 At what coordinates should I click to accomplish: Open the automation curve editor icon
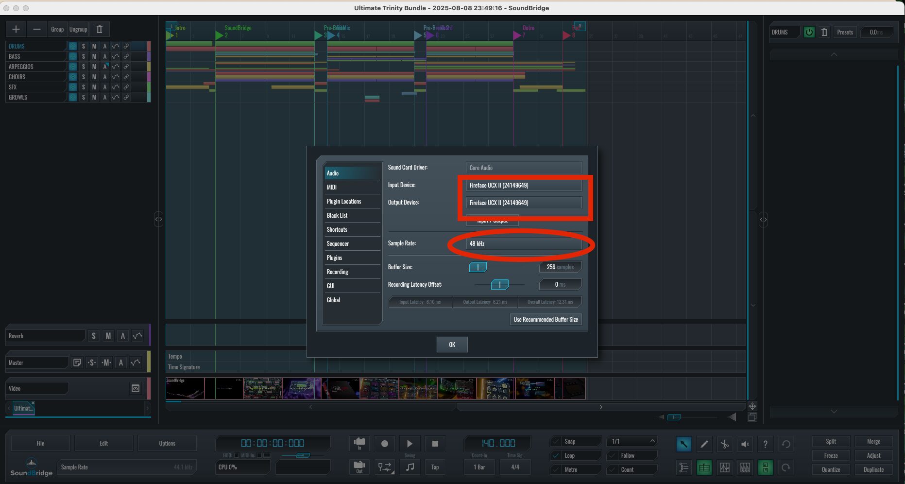point(724,467)
